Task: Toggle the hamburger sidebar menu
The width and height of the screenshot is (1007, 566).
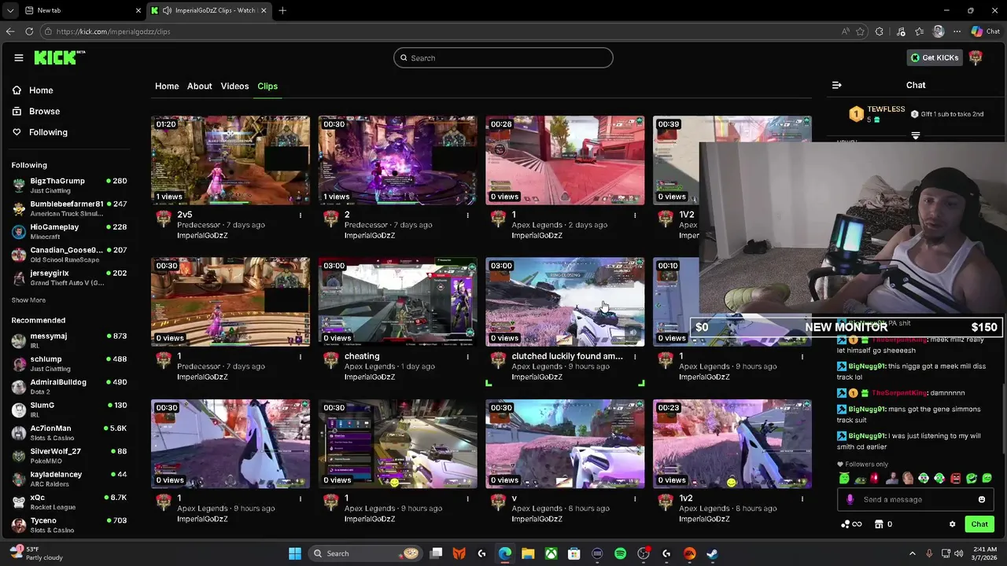Action: point(19,57)
